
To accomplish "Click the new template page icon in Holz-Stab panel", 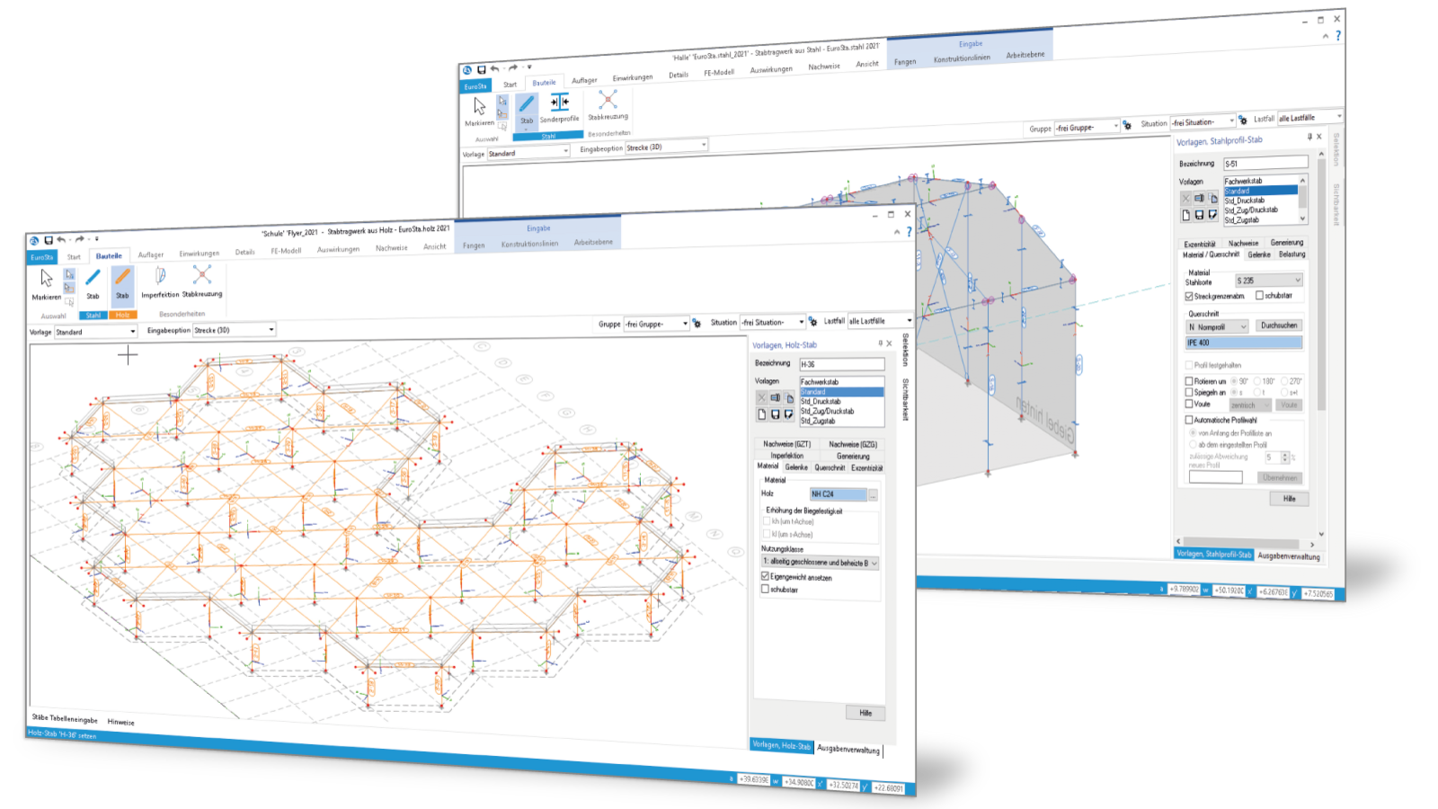I will pyautogui.click(x=761, y=414).
